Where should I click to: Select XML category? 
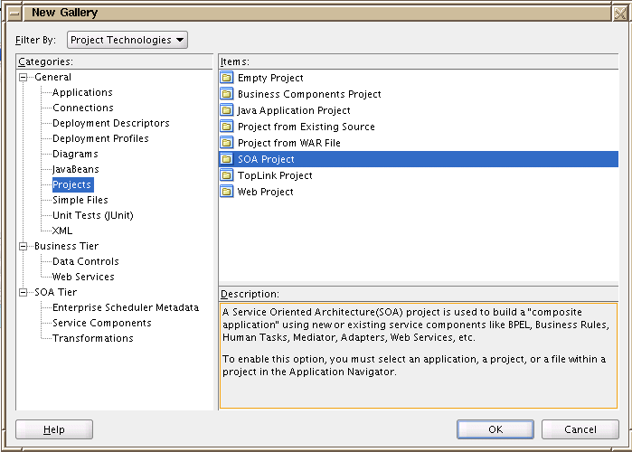click(62, 231)
